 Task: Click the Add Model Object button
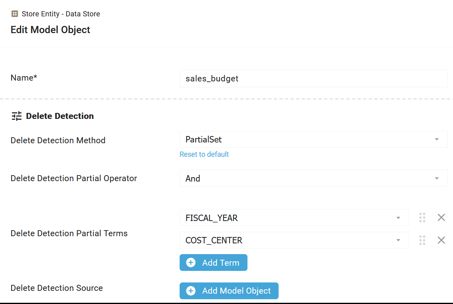coord(229,291)
